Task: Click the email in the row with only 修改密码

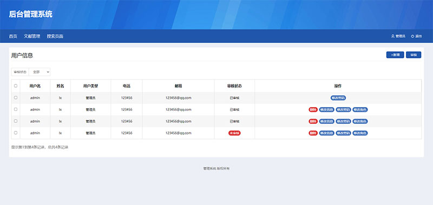Action: click(179, 98)
